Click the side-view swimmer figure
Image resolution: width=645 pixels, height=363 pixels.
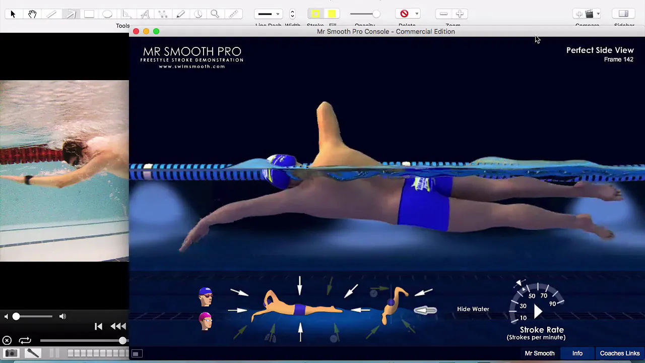297,306
